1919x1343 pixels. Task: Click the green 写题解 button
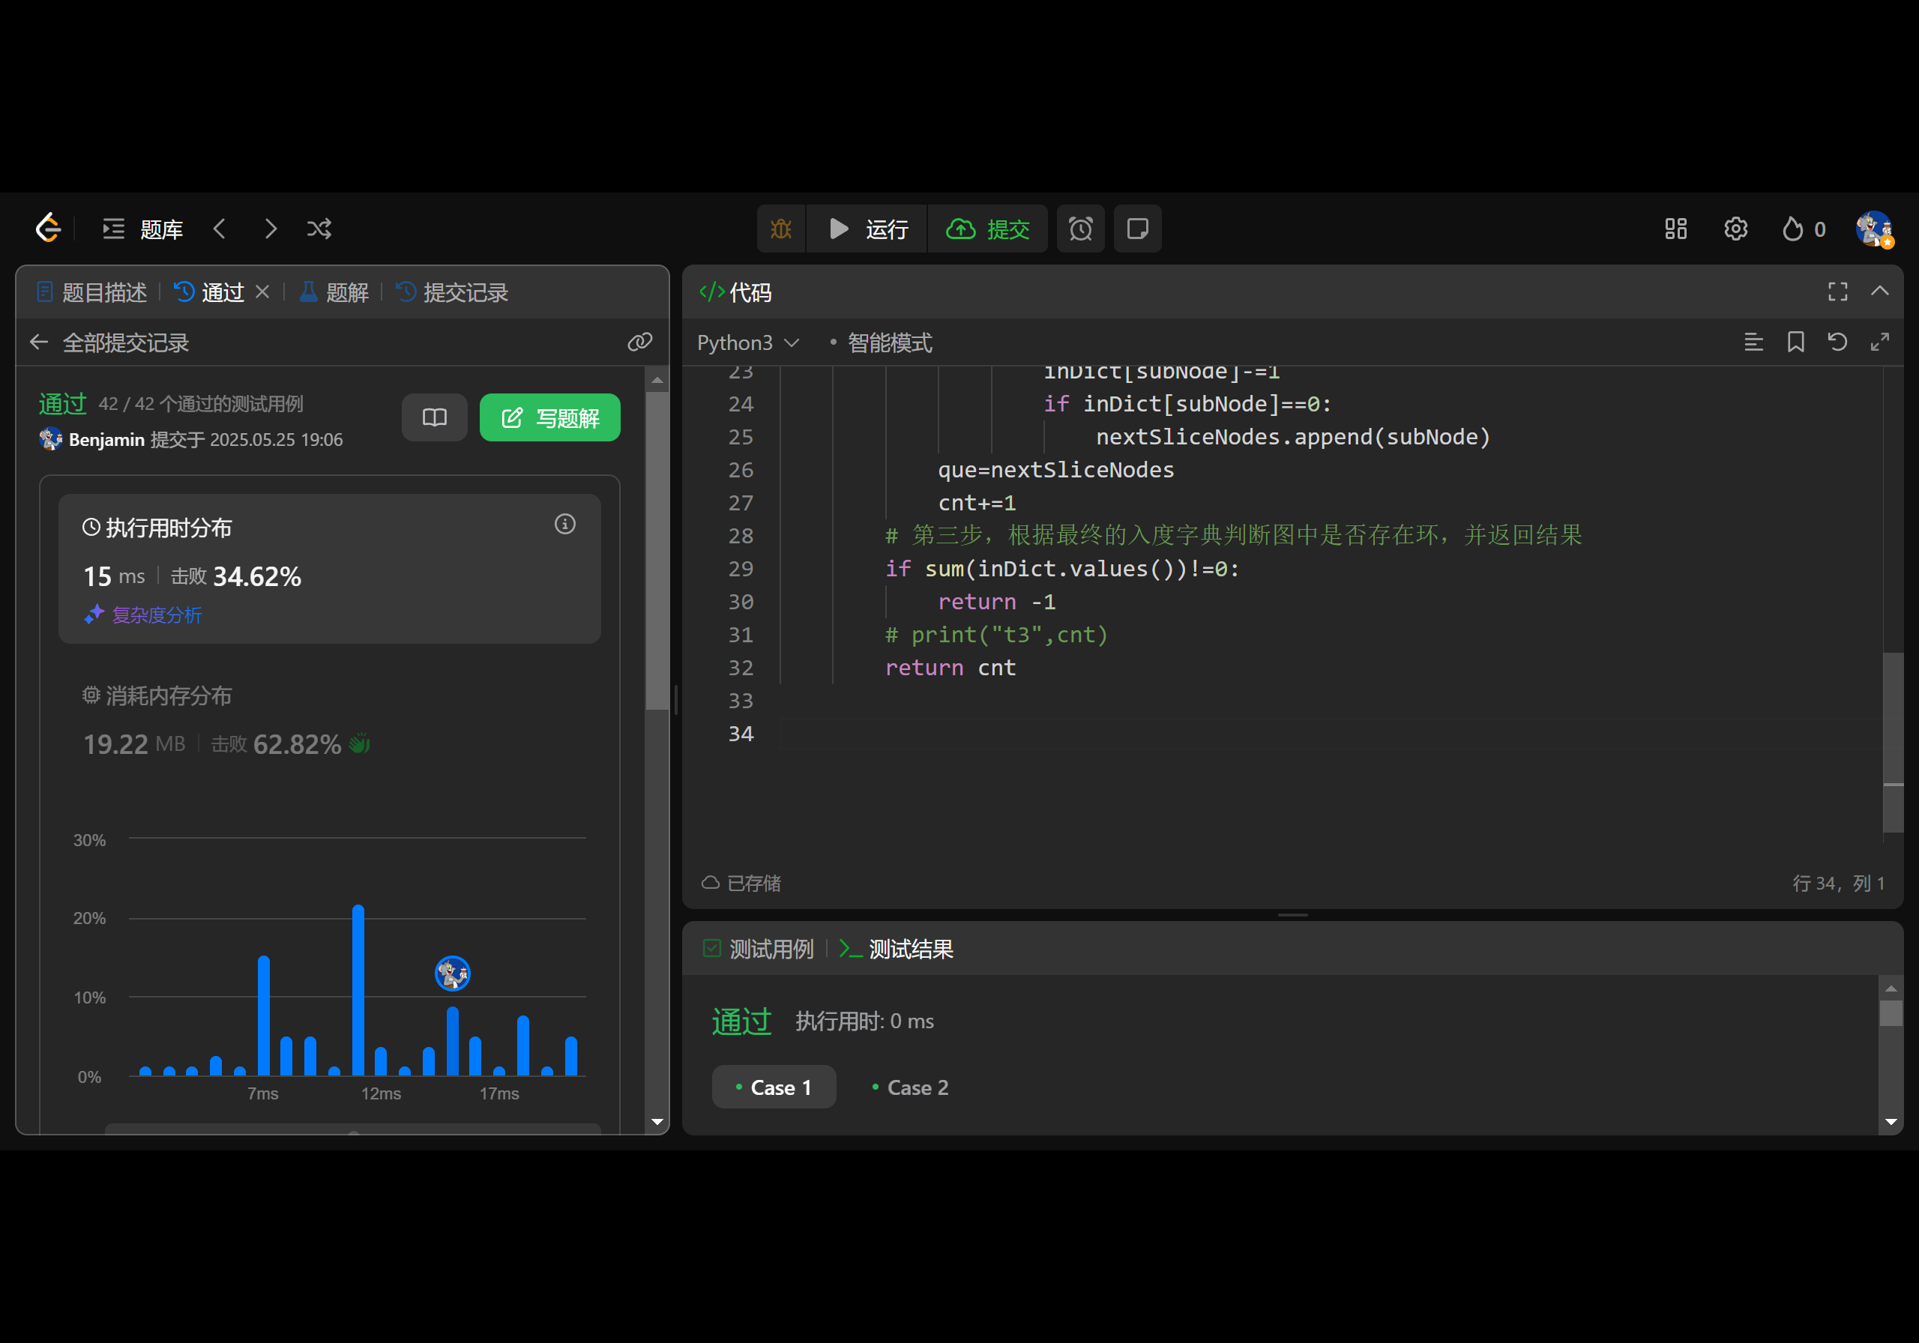(550, 418)
